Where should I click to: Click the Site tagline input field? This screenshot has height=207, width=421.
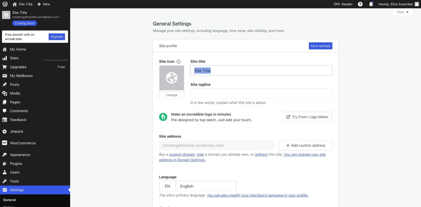pos(261,93)
